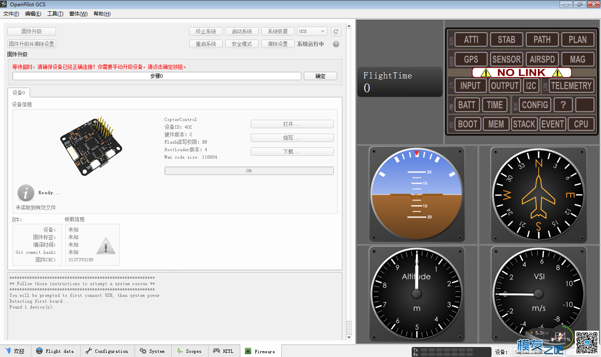This screenshot has height=357, width=601.
Task: Click the question mark health indicator
Action: pyautogui.click(x=563, y=105)
